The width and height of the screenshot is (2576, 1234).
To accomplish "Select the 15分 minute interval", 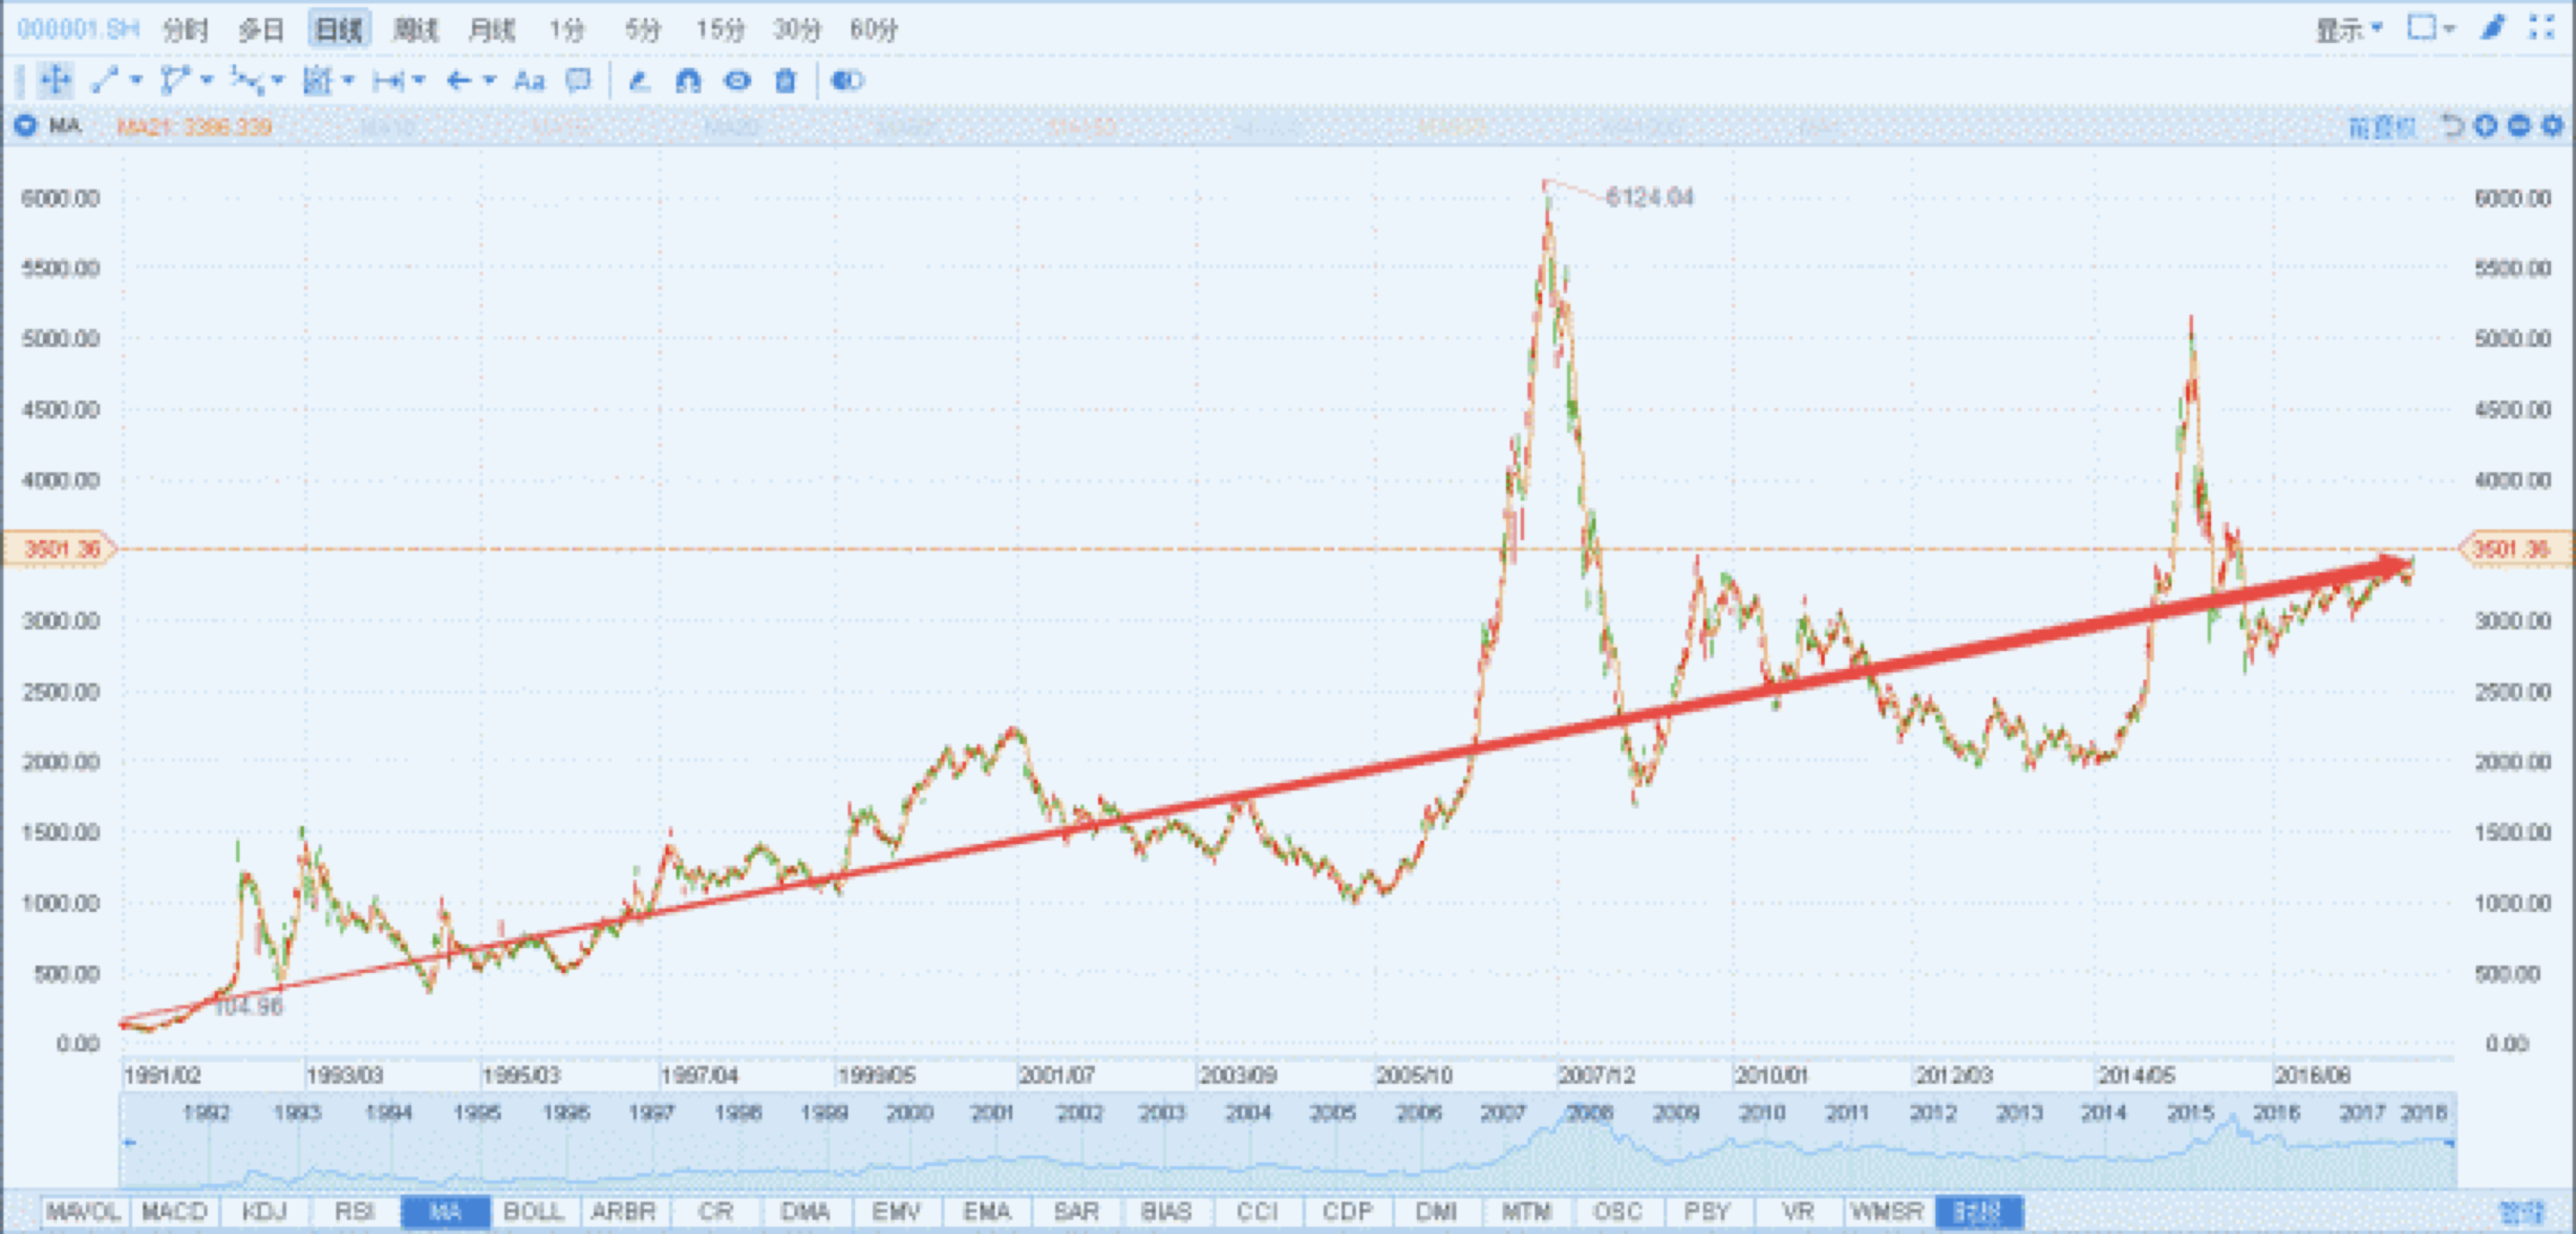I will [721, 29].
